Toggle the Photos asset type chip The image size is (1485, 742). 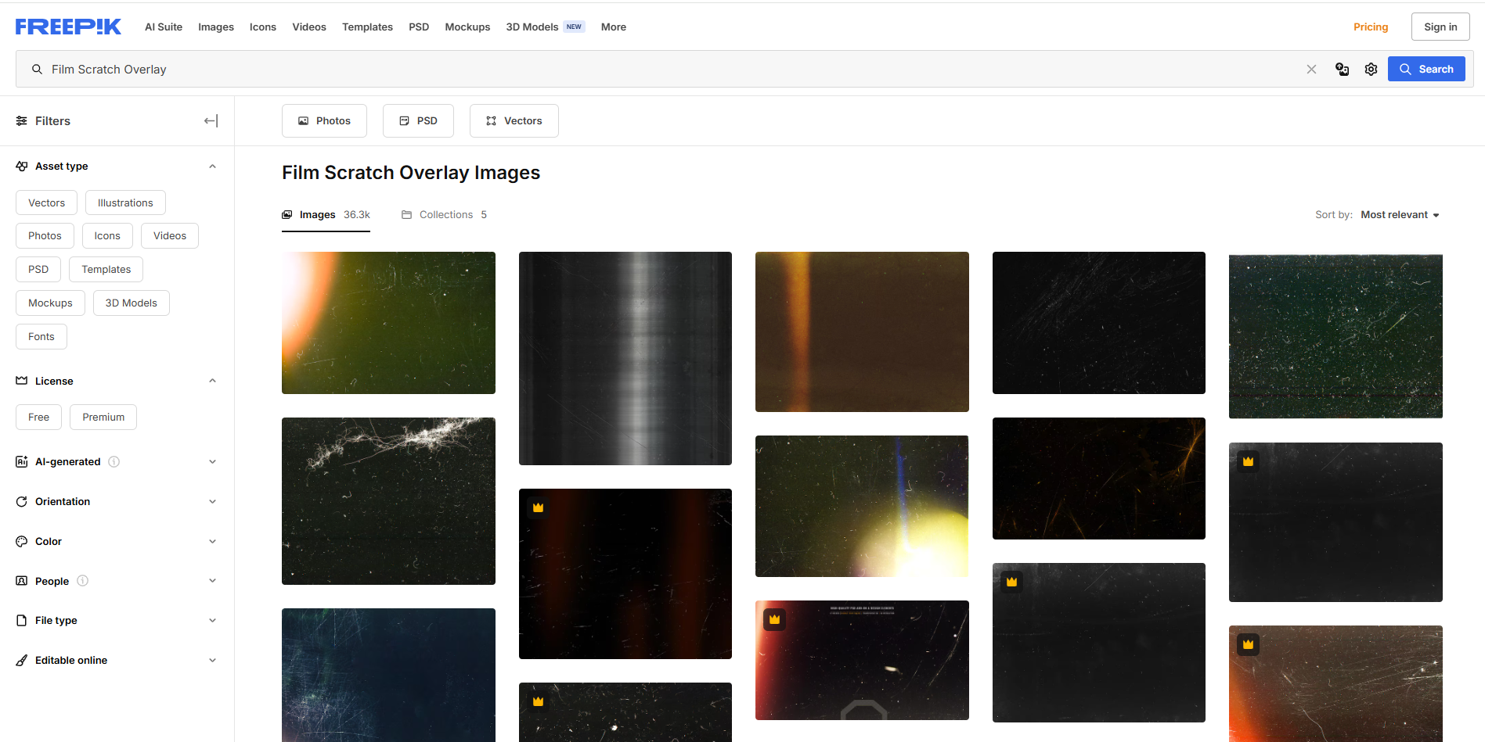[x=45, y=236]
